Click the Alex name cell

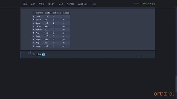(x=38, y=33)
